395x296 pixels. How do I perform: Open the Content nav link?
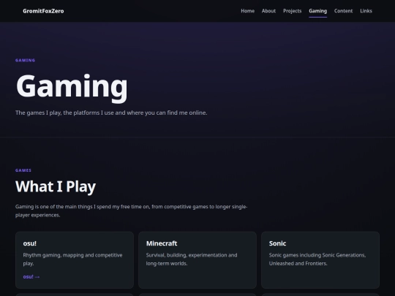(x=343, y=11)
